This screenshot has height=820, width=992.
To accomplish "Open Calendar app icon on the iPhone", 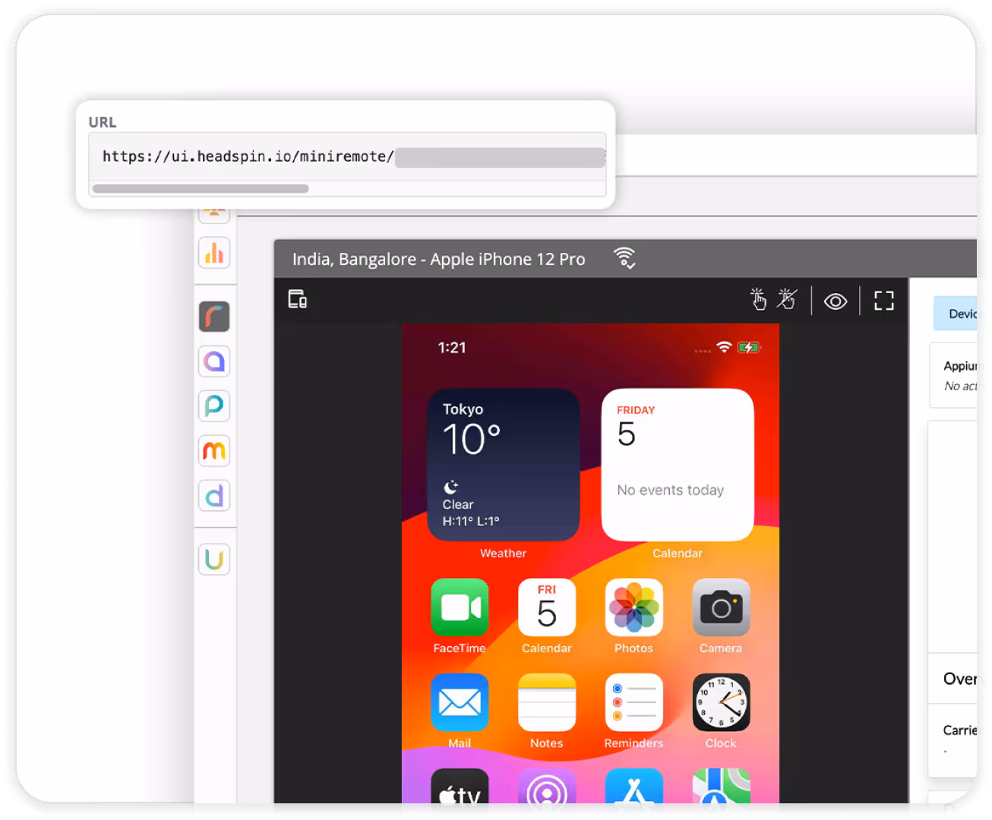I will 547,607.
